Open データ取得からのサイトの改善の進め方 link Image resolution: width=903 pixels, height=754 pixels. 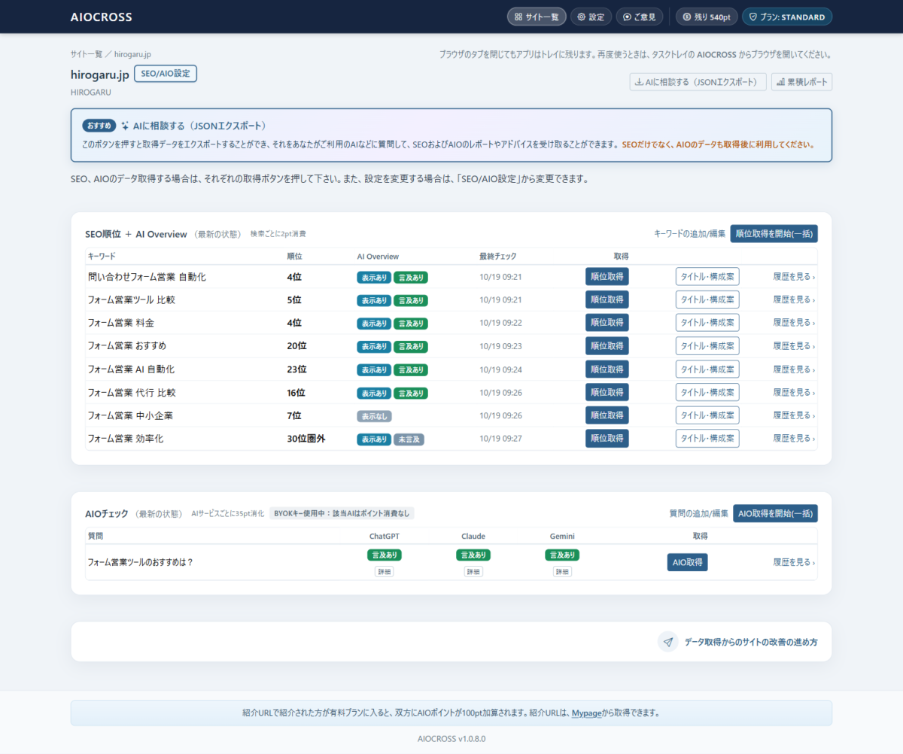pyautogui.click(x=750, y=643)
